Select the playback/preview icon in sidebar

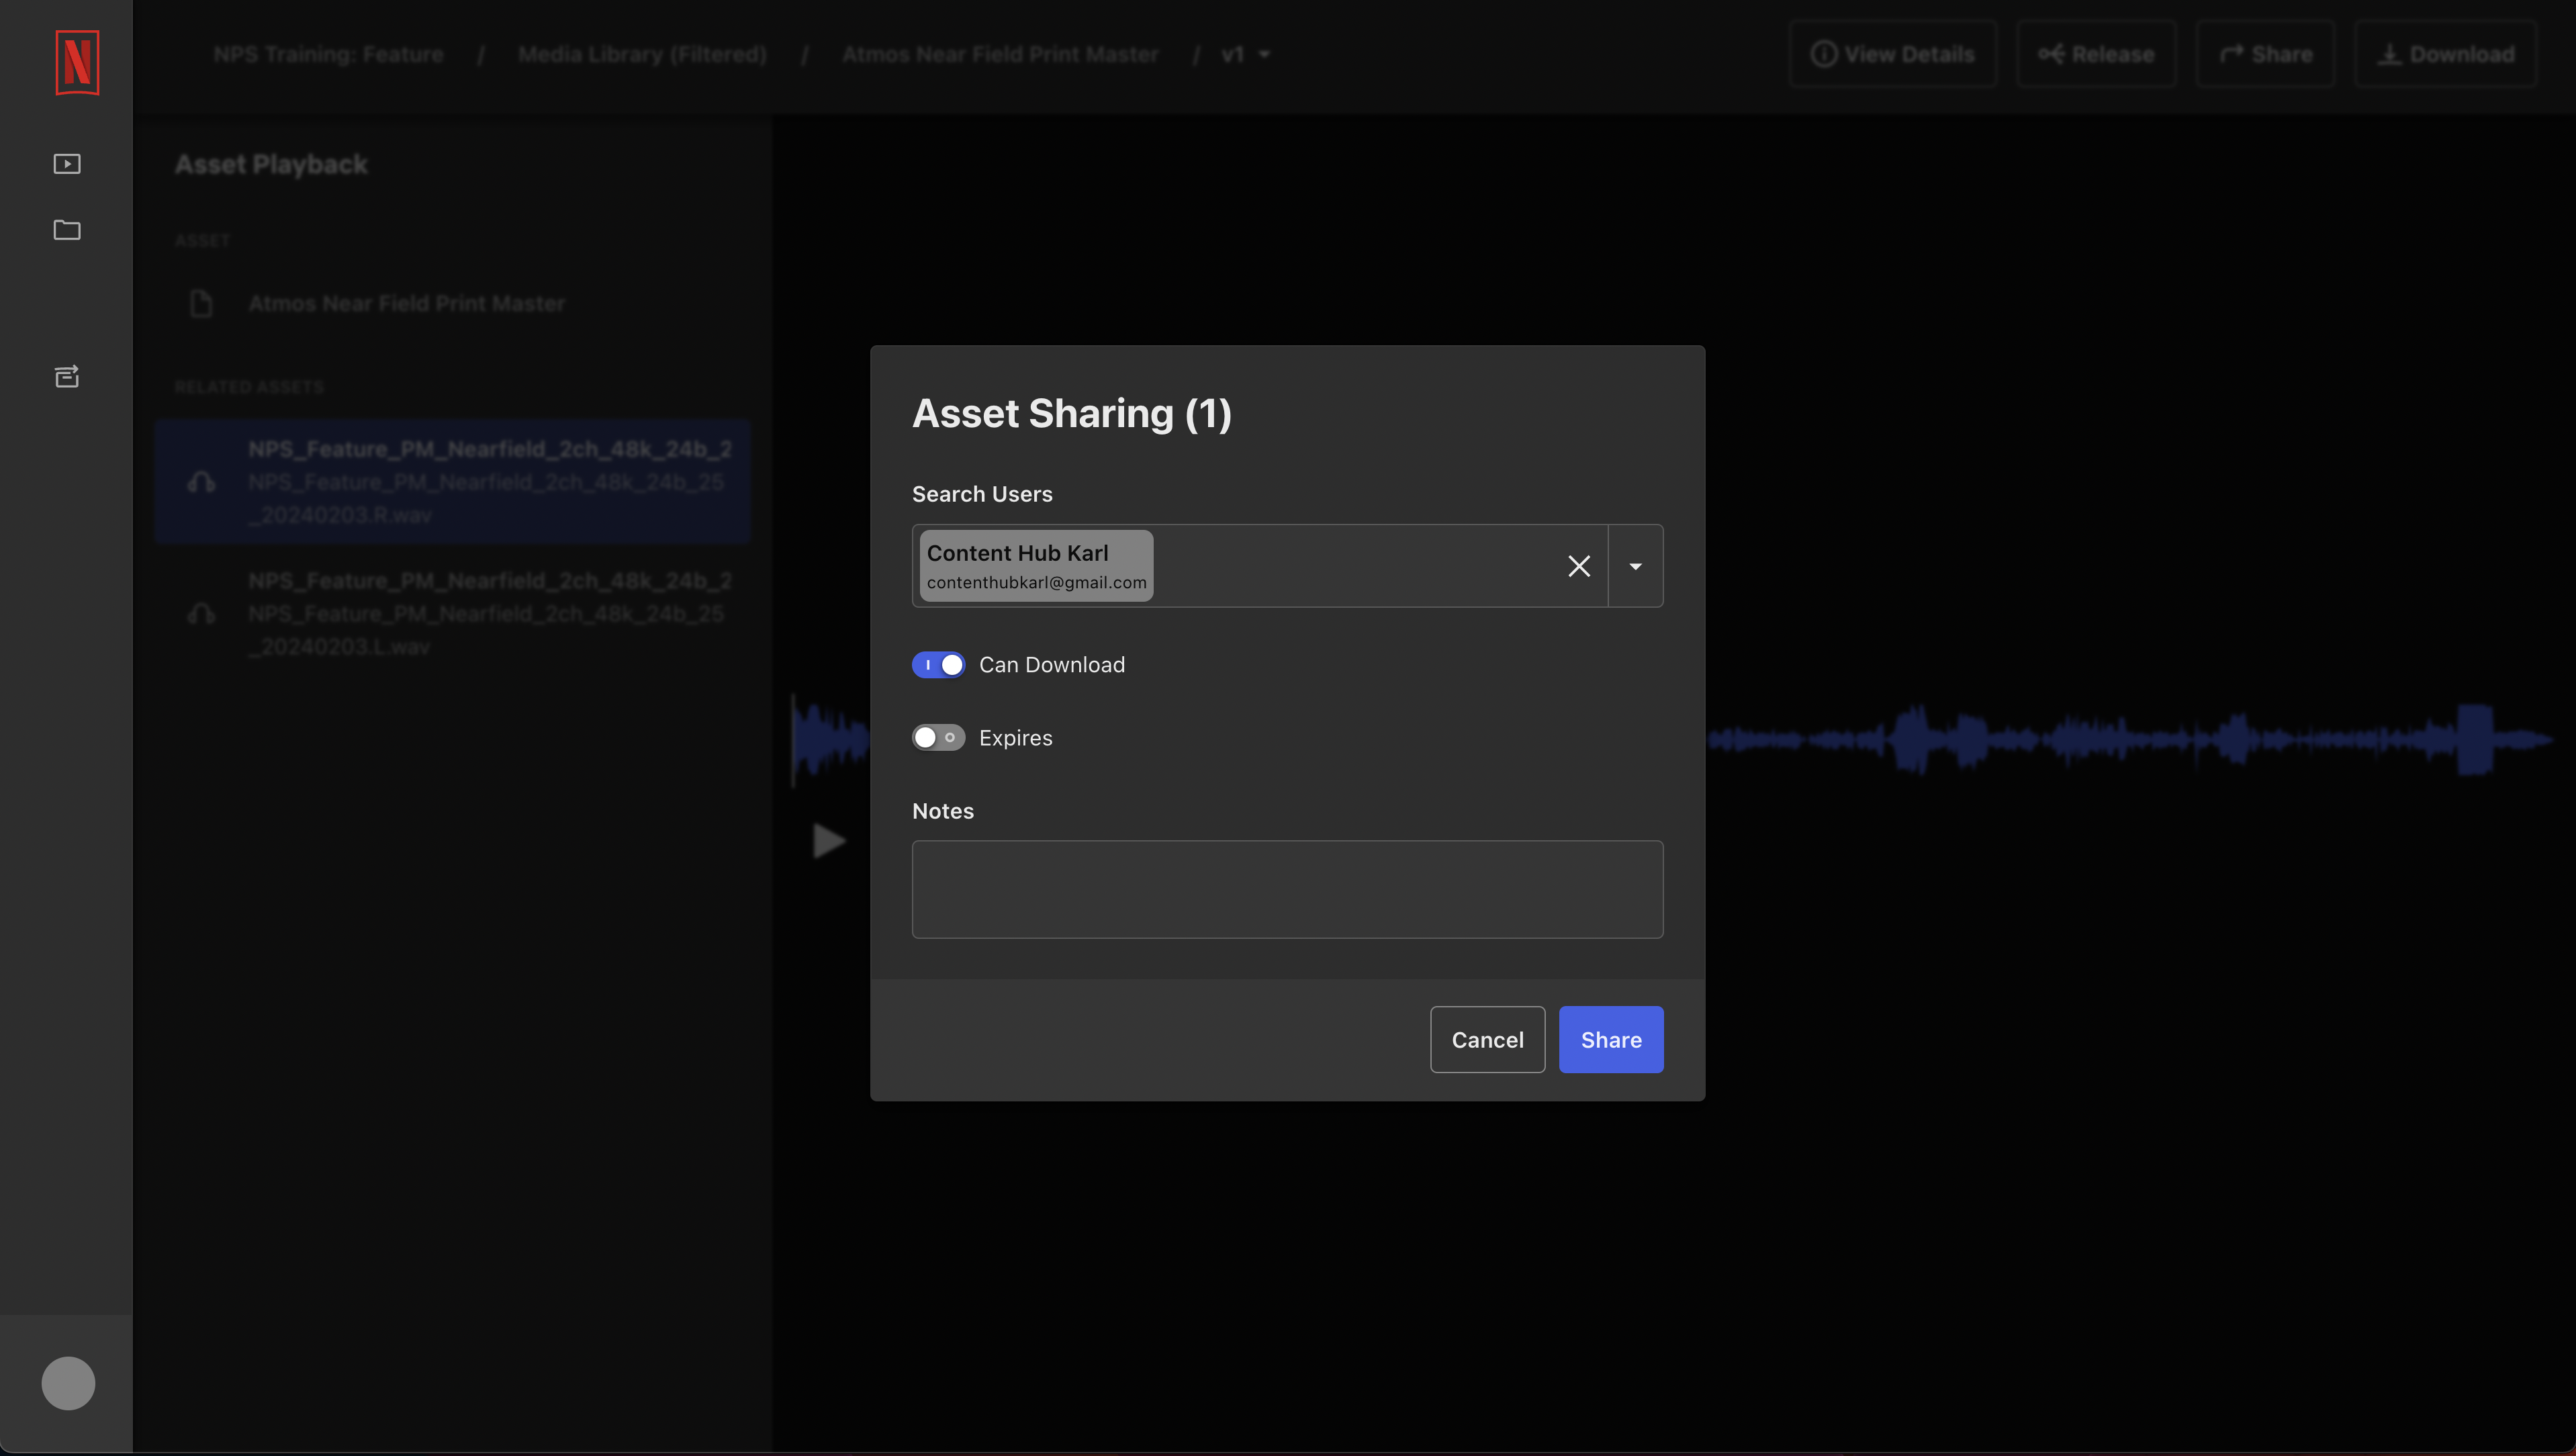[x=67, y=163]
